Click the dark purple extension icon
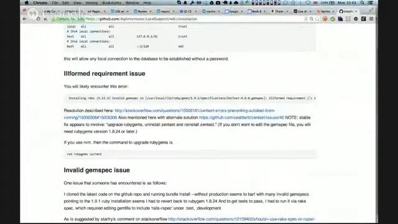The image size is (398, 224). click(x=340, y=19)
